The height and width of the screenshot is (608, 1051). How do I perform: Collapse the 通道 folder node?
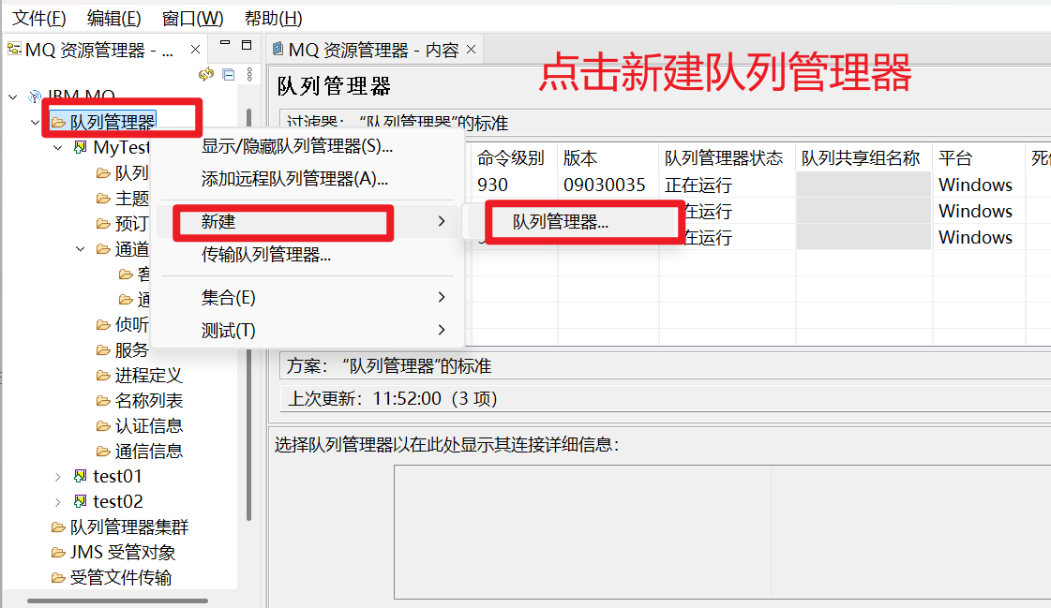[x=81, y=249]
